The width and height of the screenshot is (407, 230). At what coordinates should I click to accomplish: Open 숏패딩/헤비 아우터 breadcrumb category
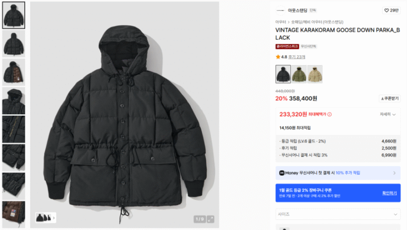click(317, 22)
